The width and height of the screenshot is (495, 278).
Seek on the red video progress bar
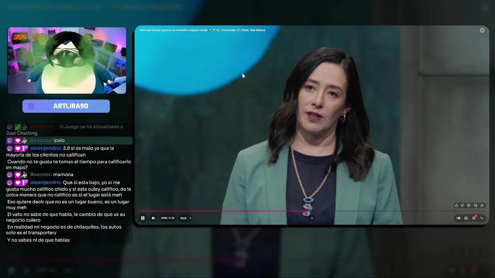(x=311, y=211)
